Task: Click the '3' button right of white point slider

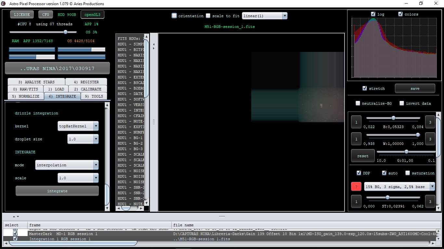Action: pyautogui.click(x=430, y=139)
